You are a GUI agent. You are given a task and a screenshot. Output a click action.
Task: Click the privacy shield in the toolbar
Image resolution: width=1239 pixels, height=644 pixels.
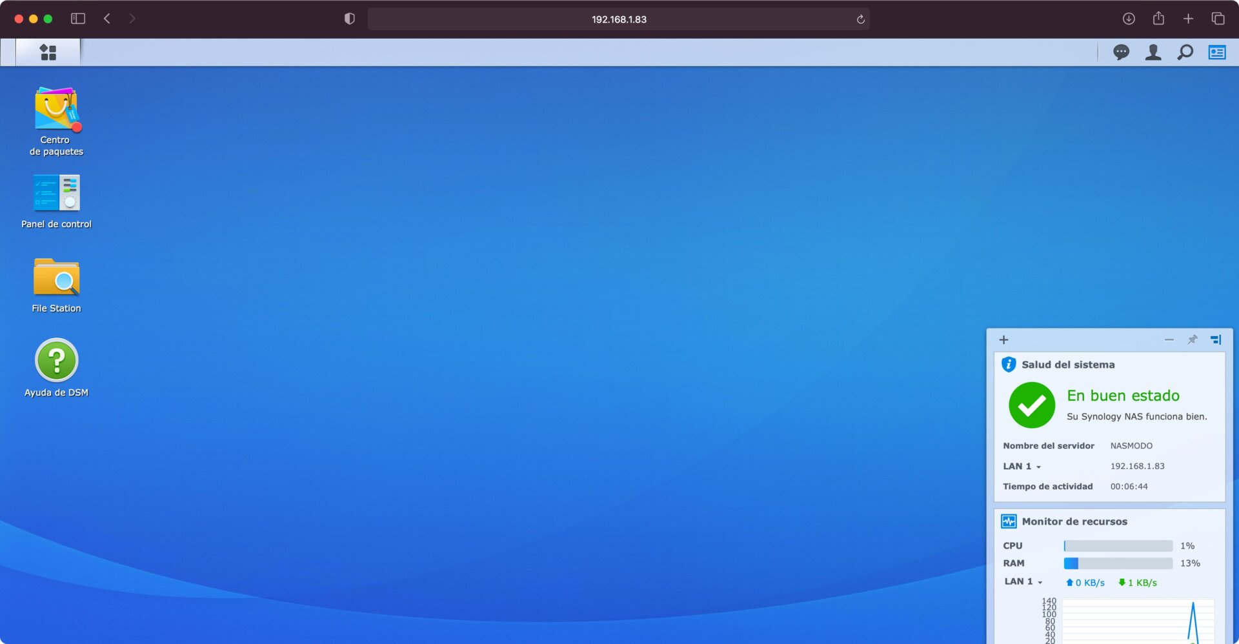pos(349,19)
